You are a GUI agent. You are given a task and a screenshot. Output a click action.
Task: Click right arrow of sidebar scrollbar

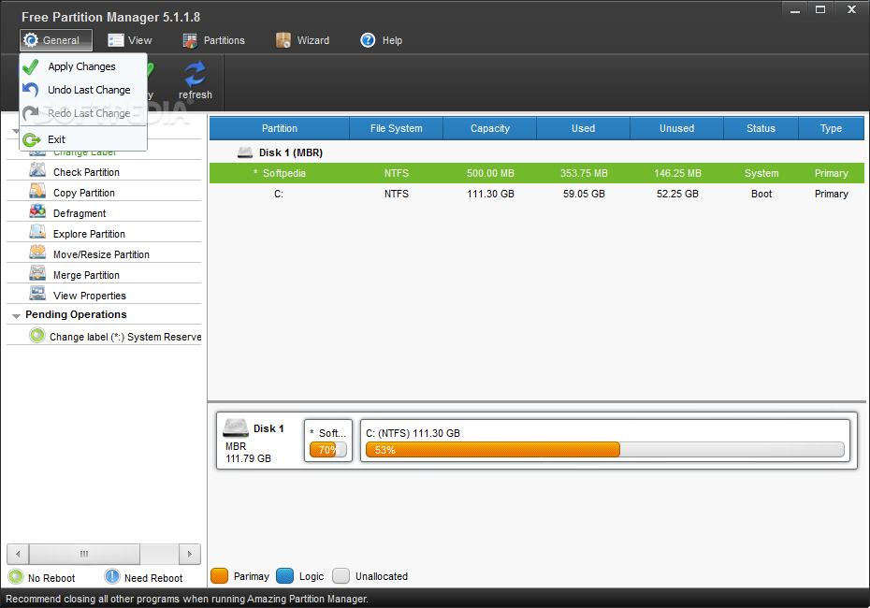click(x=190, y=554)
